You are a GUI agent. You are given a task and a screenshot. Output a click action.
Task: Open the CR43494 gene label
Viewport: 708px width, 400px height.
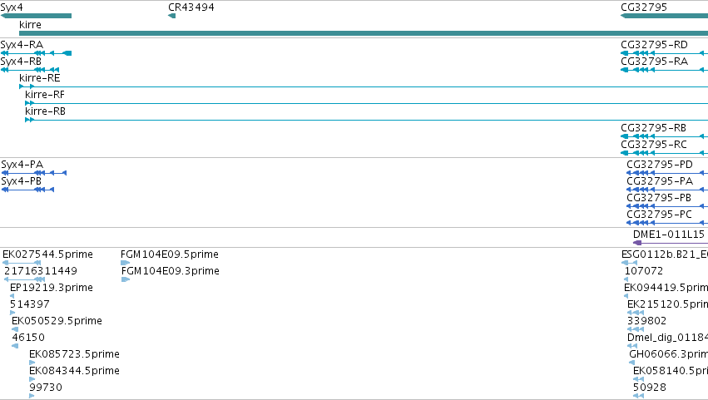191,7
